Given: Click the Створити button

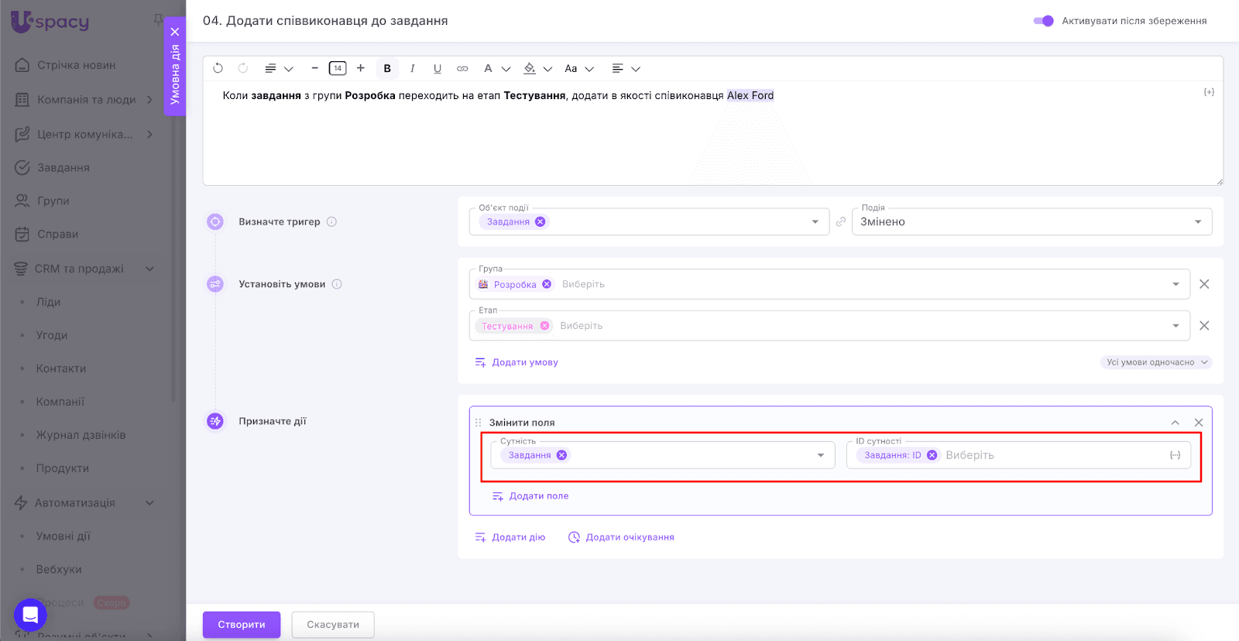Looking at the screenshot, I should (x=242, y=625).
